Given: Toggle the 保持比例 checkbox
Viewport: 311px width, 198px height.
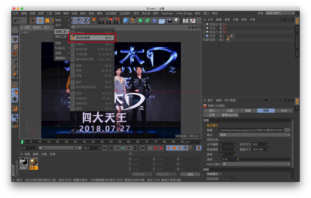Looking at the screenshot, I should tap(220, 140).
